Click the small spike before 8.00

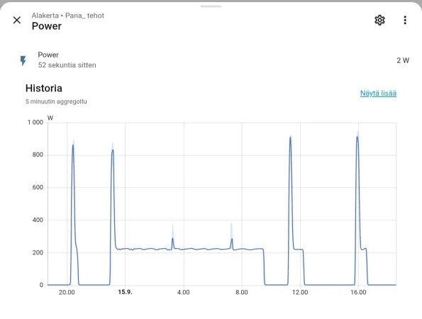[x=231, y=239]
